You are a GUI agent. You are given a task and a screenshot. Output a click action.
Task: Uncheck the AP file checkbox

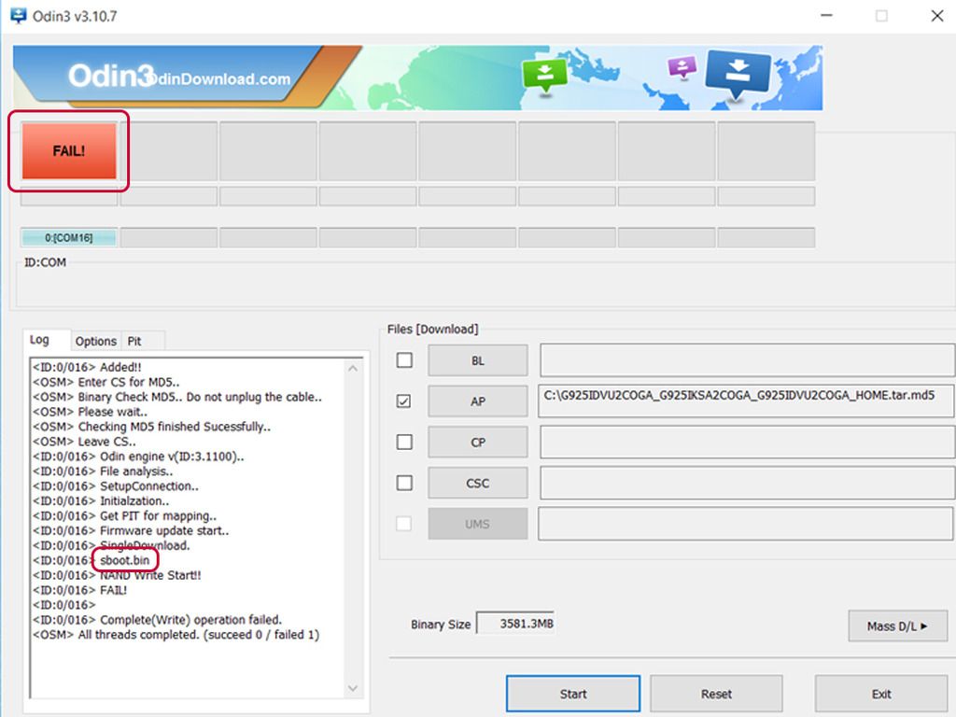[x=403, y=401]
